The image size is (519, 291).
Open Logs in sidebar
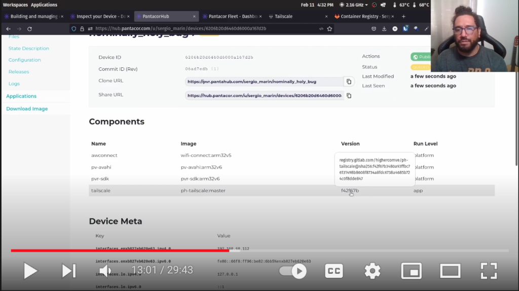coord(14,84)
